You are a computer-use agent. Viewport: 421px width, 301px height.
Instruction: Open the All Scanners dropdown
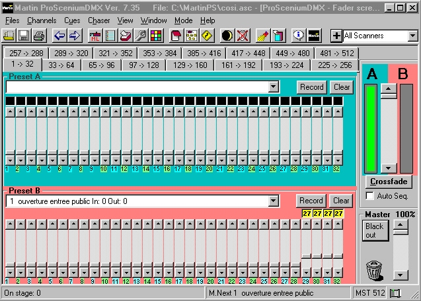(412, 36)
